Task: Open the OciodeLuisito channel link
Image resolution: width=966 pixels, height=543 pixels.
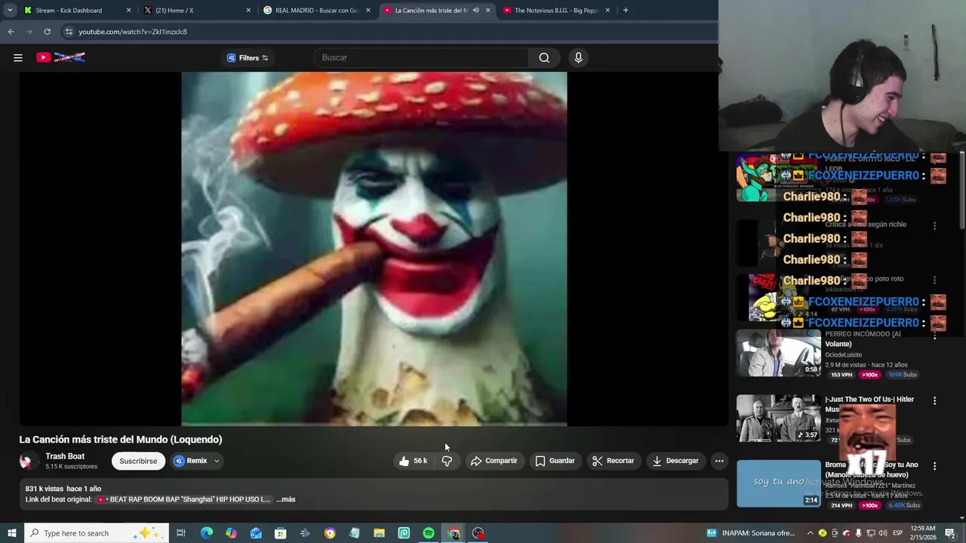Action: pos(843,354)
